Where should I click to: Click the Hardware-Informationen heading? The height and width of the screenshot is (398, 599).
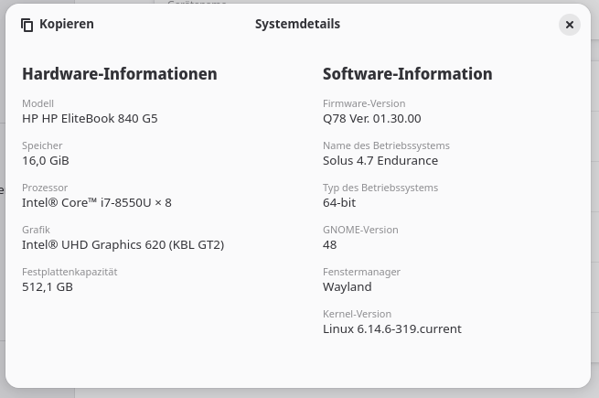(120, 74)
